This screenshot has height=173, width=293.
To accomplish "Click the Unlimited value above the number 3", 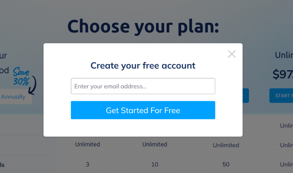I will 87,145.
